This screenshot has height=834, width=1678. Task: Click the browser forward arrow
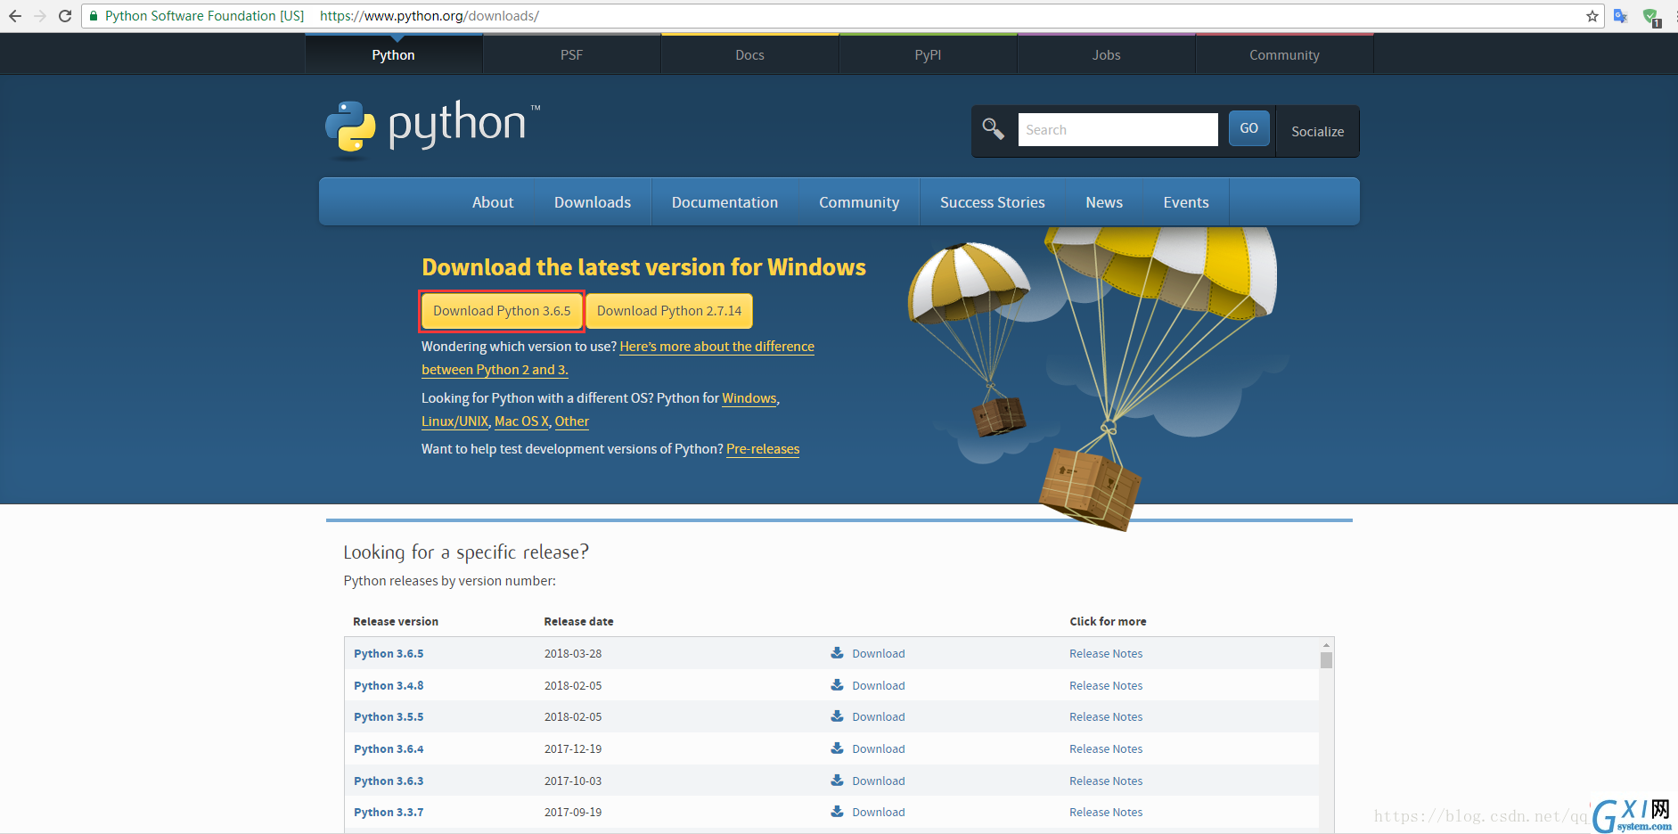click(x=40, y=16)
